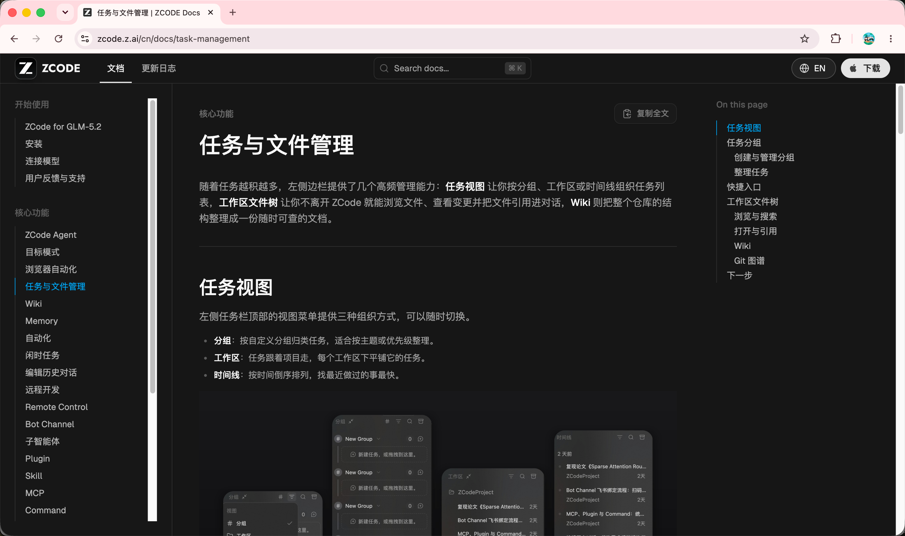Click the ZCODE logo icon
The height and width of the screenshot is (536, 905).
point(26,68)
